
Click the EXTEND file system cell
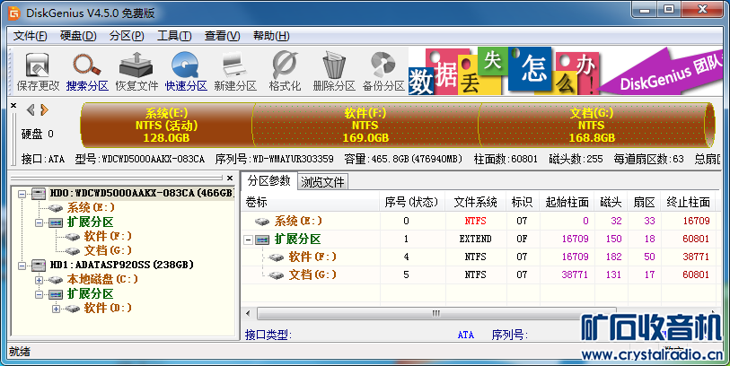tap(475, 239)
